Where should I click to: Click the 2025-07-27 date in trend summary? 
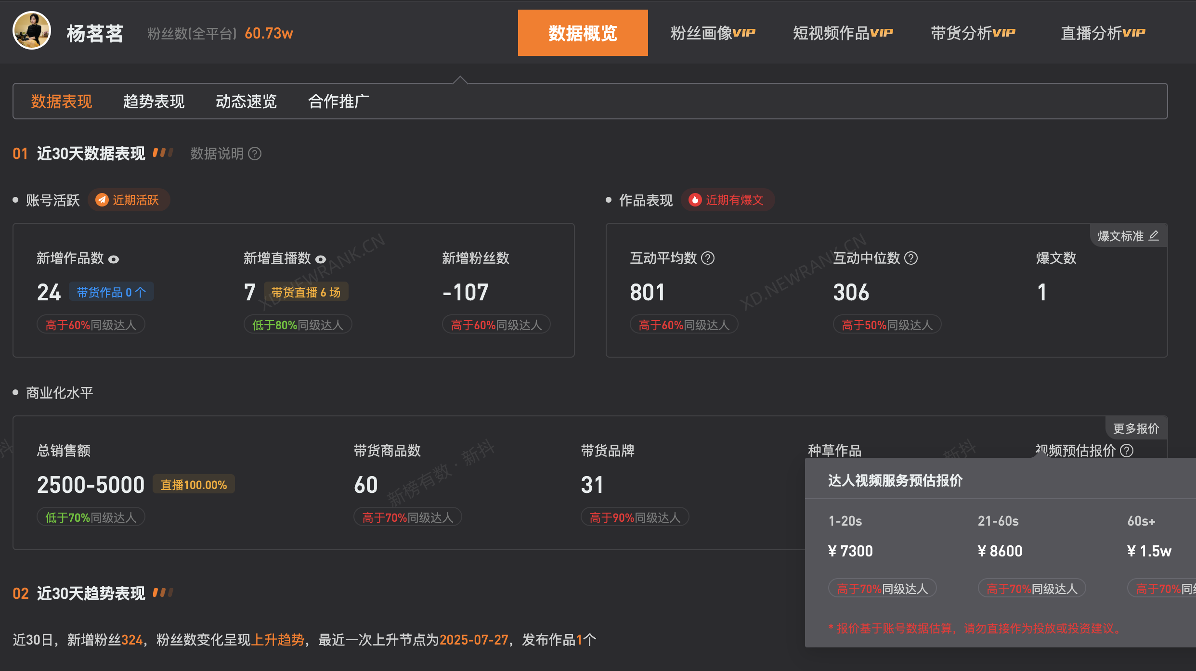point(474,640)
